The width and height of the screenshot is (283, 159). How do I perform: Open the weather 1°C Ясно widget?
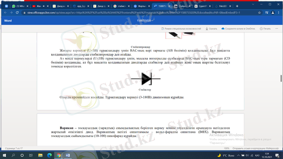coord(226,155)
